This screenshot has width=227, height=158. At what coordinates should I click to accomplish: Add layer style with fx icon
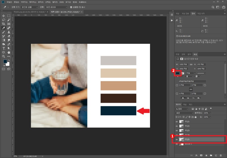(196, 155)
